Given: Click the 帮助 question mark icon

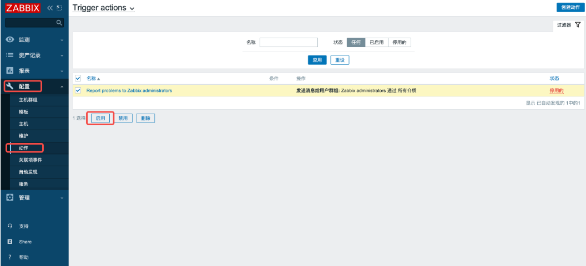Looking at the screenshot, I should pos(10,257).
